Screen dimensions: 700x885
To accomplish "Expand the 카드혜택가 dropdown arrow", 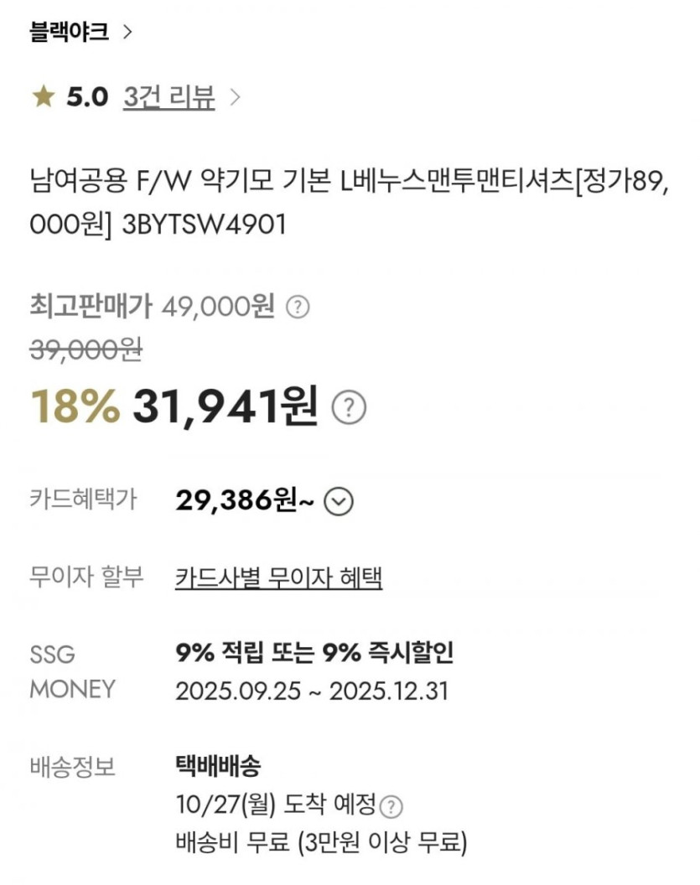I will [339, 501].
